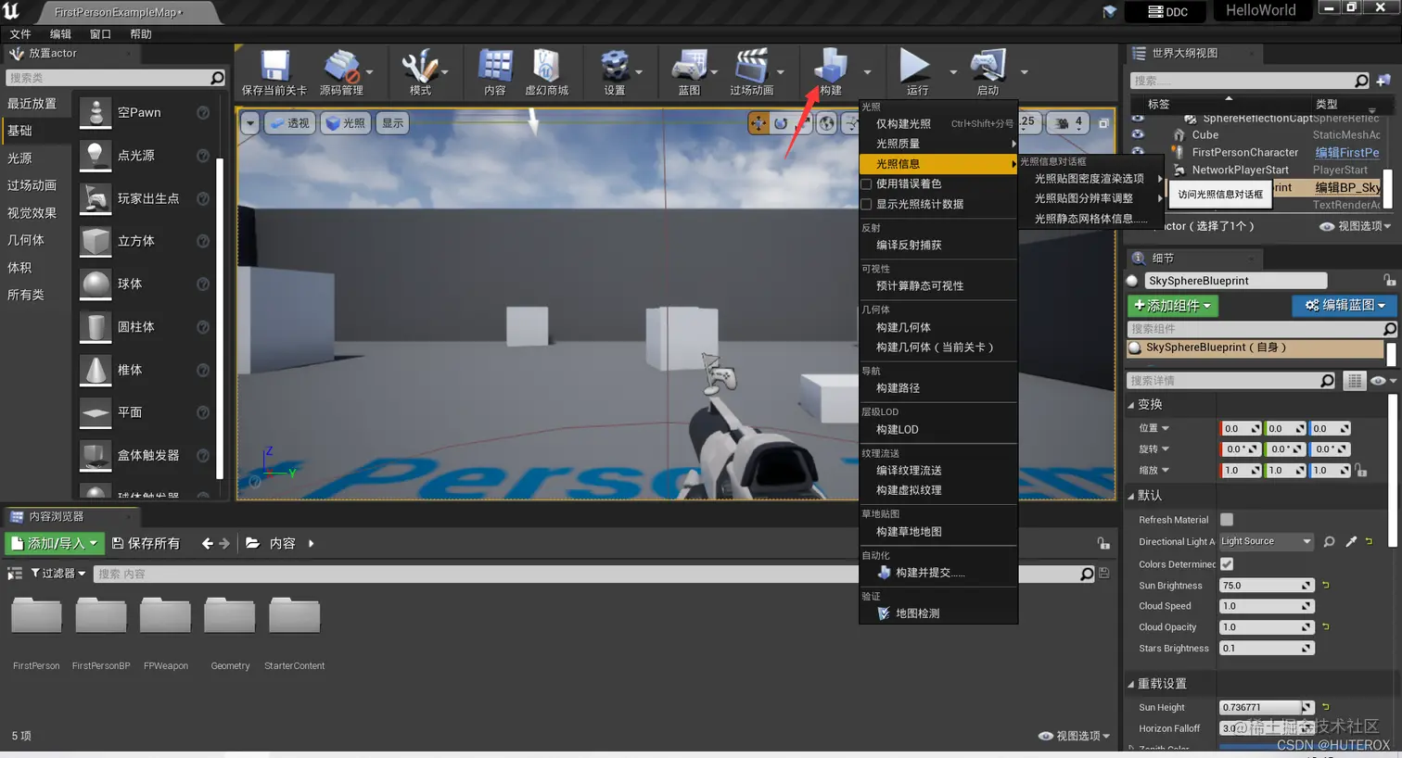The image size is (1402, 758).
Task: Open content browser View Options (视图选项) dropdown
Action: pyautogui.click(x=1074, y=736)
